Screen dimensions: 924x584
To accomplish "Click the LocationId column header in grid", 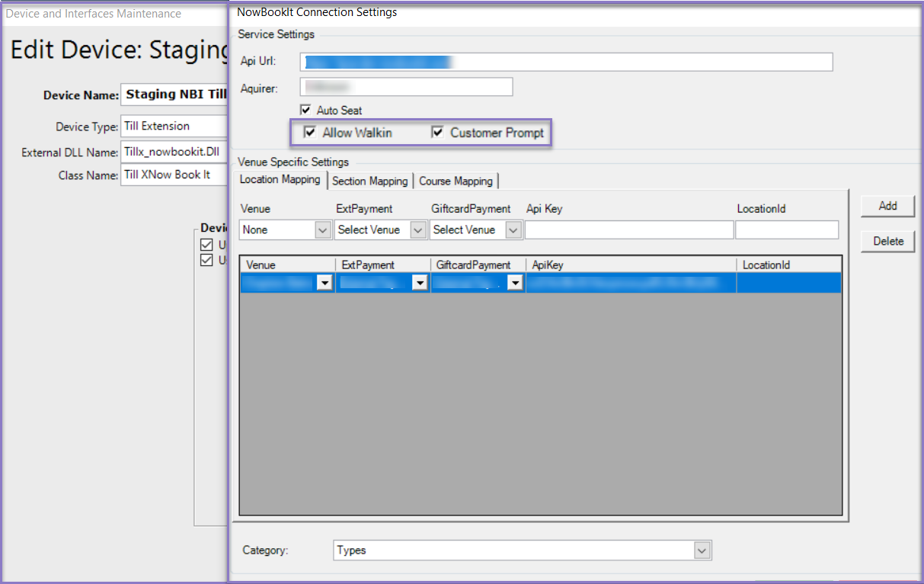I will click(789, 265).
